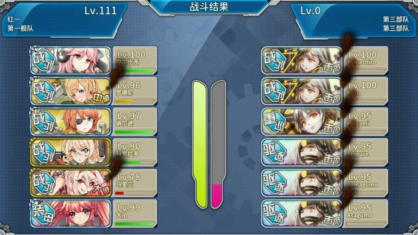Click the 重巡 class badge on Mogami's card

pyautogui.click(x=274, y=122)
